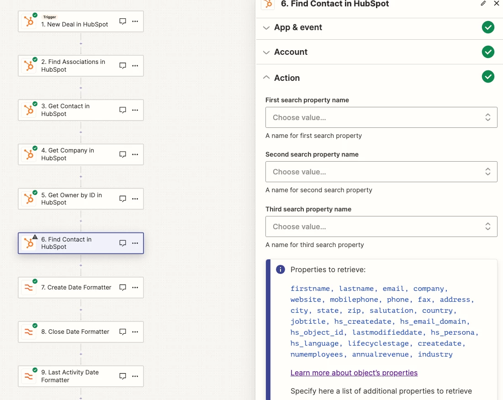Click 'lifecyclestage,' property text

pos(381,343)
